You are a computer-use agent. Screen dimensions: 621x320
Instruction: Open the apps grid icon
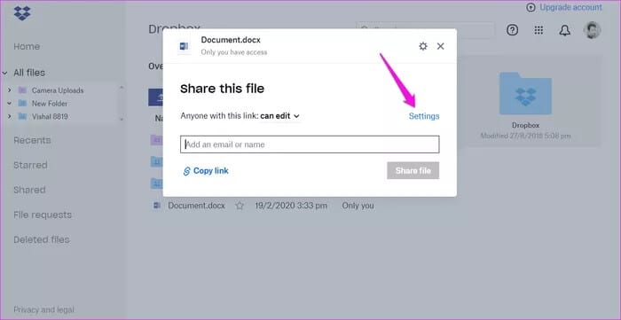pos(538,30)
